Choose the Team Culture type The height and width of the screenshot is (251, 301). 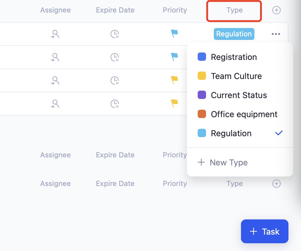tap(236, 76)
